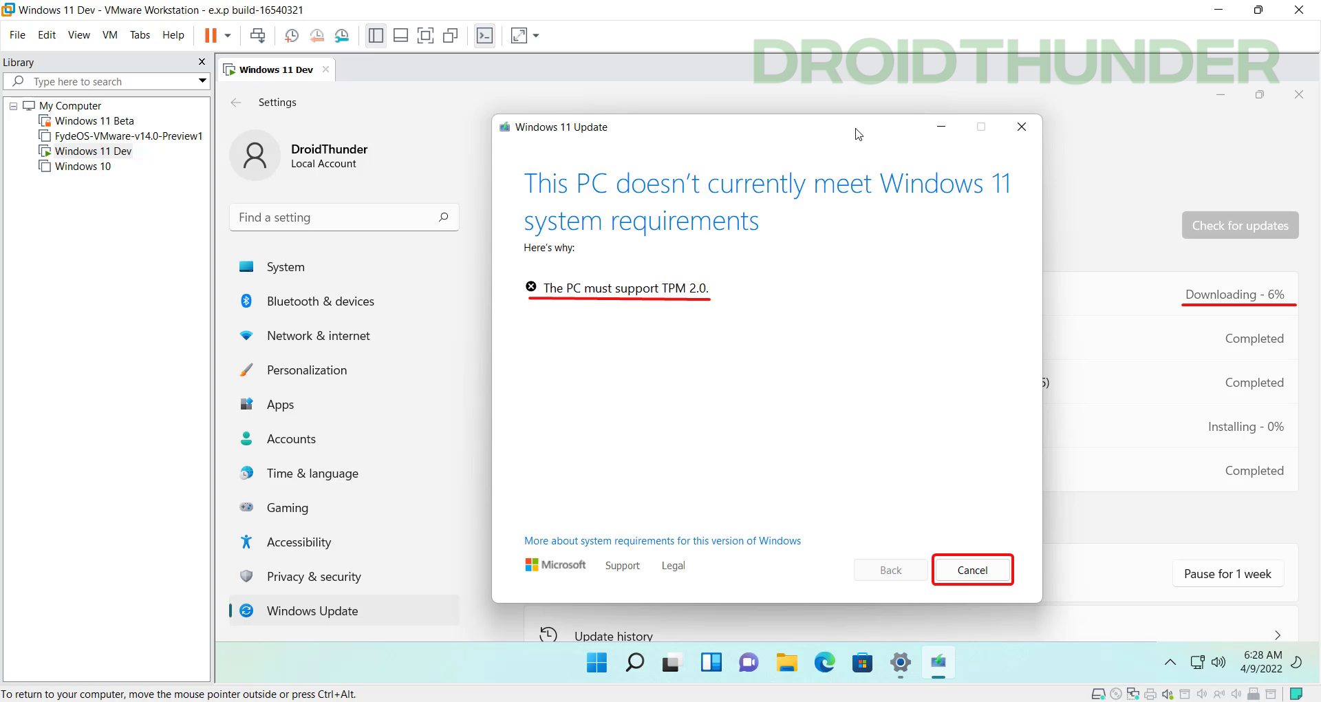This screenshot has height=702, width=1321.
Task: Select FydeOS-VMware-v14.0-Preview1 in the library
Action: click(121, 136)
